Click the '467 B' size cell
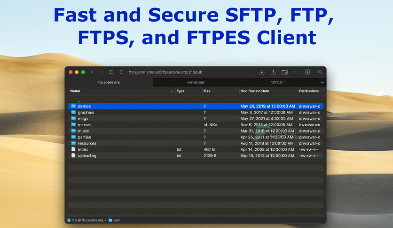This screenshot has width=393, height=228. pos(209,149)
